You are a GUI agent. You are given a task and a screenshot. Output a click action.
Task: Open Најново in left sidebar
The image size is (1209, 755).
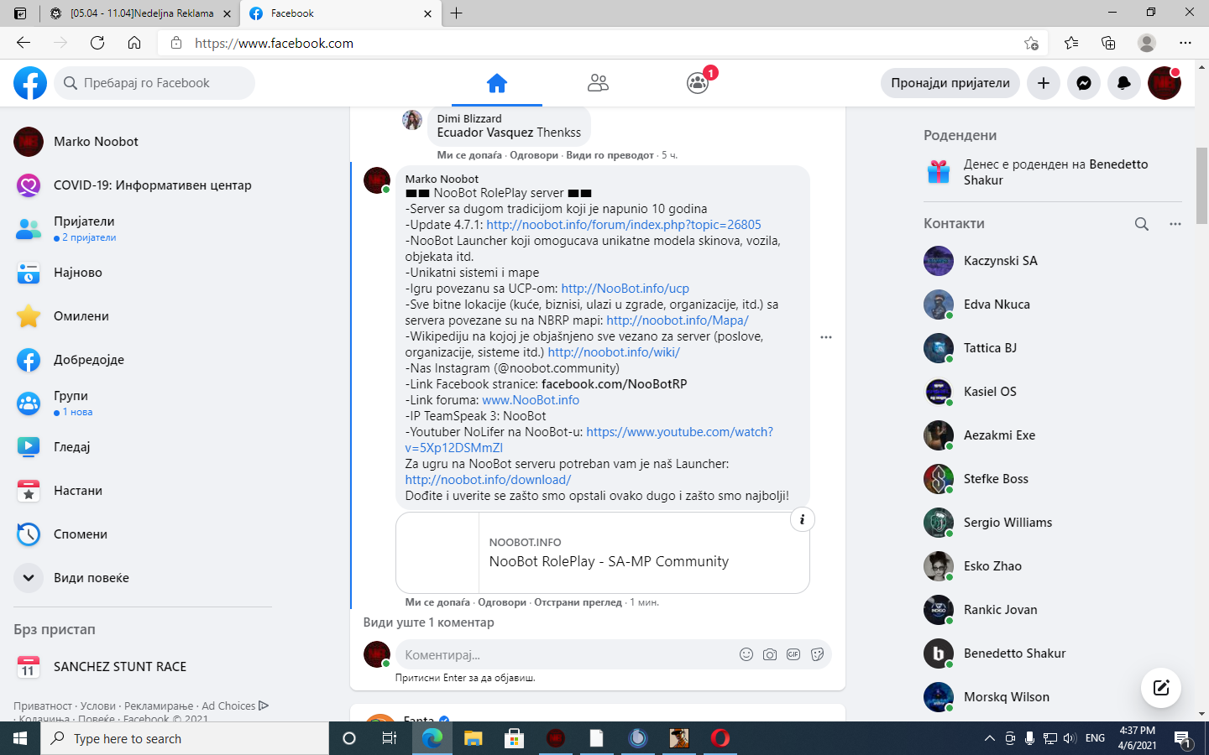tap(143, 273)
